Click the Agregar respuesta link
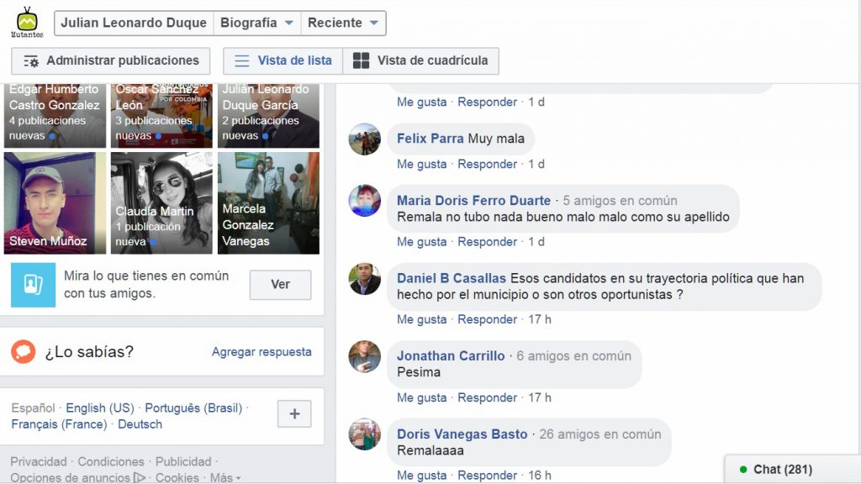 [x=261, y=352]
